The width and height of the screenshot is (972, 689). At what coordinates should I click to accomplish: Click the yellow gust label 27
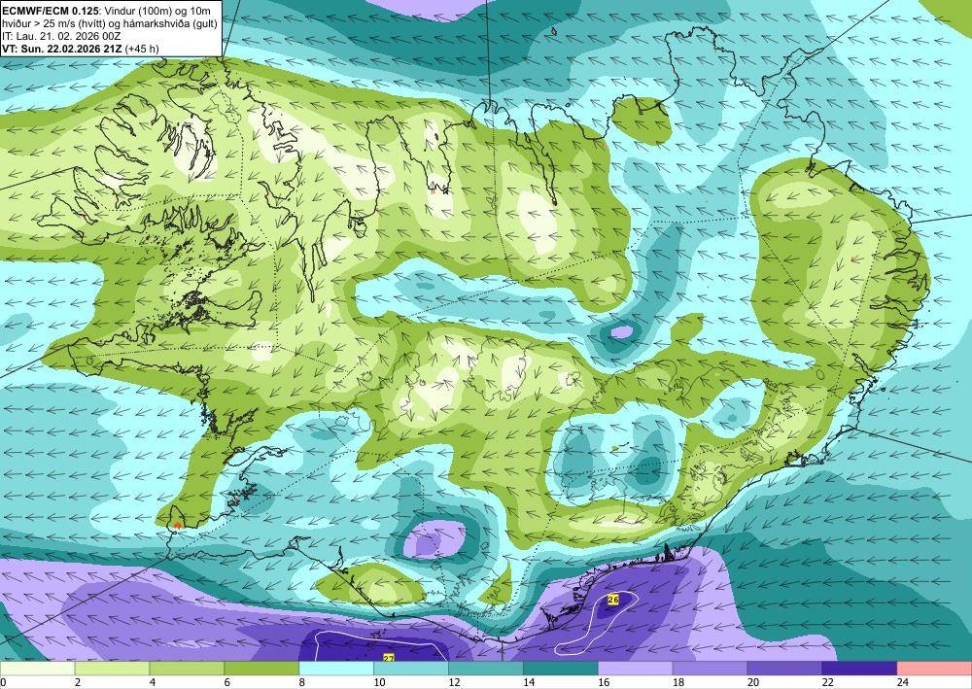tap(389, 657)
